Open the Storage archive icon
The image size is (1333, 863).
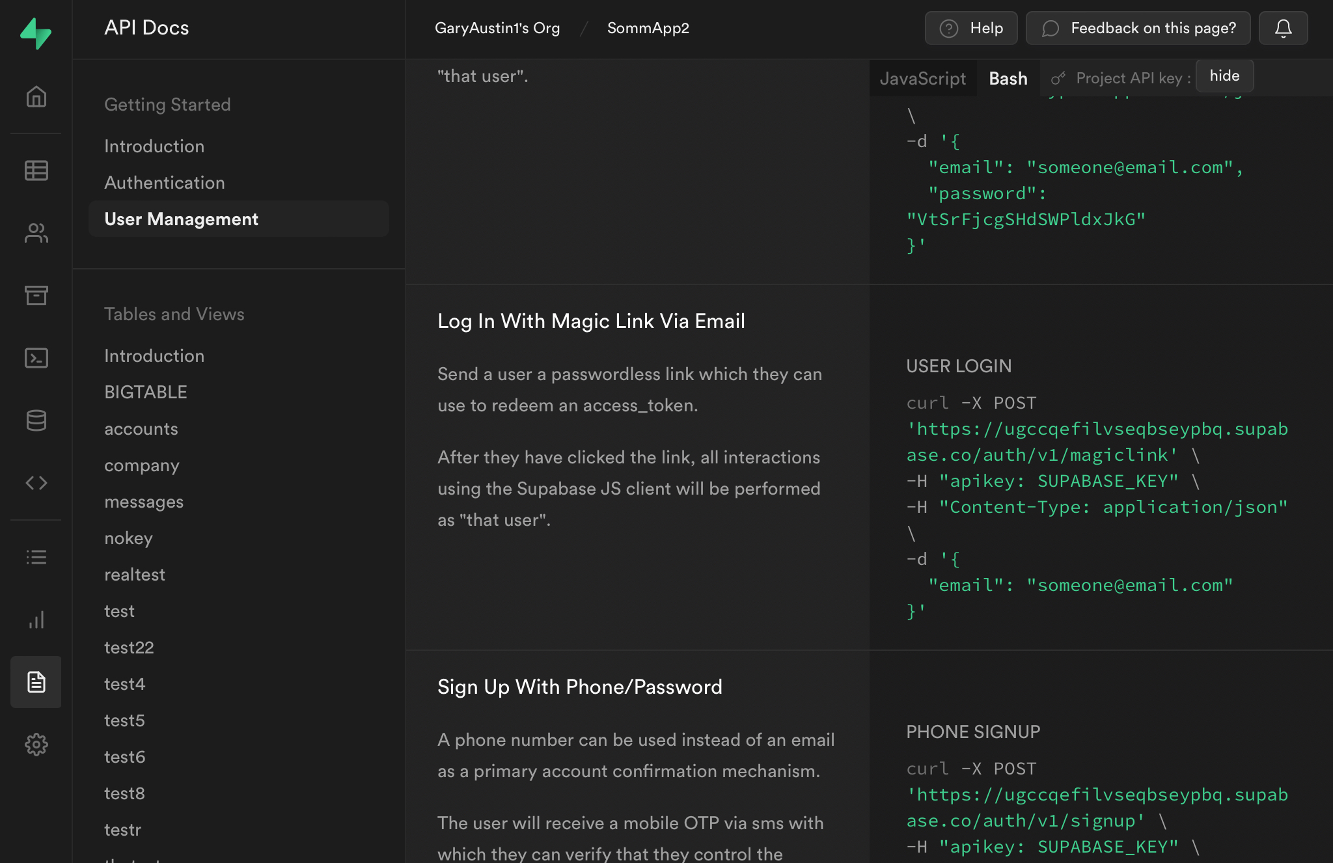(36, 295)
